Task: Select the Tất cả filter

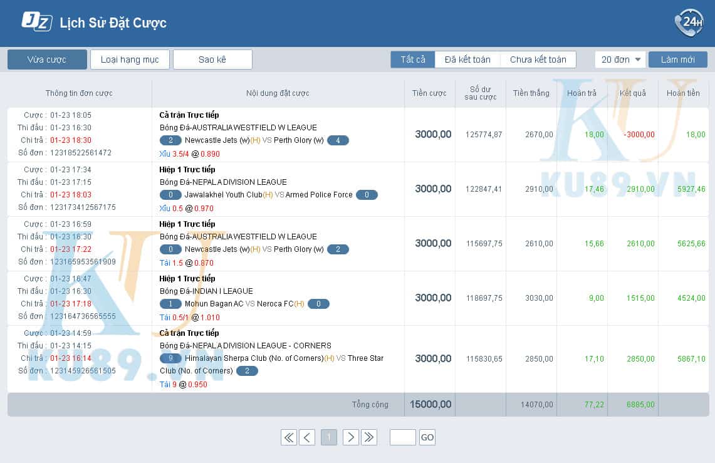Action: pos(413,60)
